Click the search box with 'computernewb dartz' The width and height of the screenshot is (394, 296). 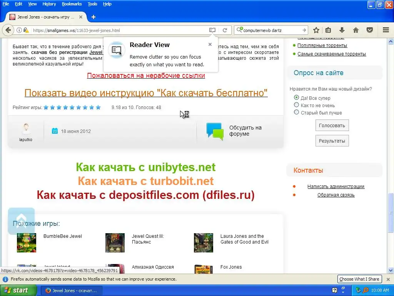click(271, 30)
